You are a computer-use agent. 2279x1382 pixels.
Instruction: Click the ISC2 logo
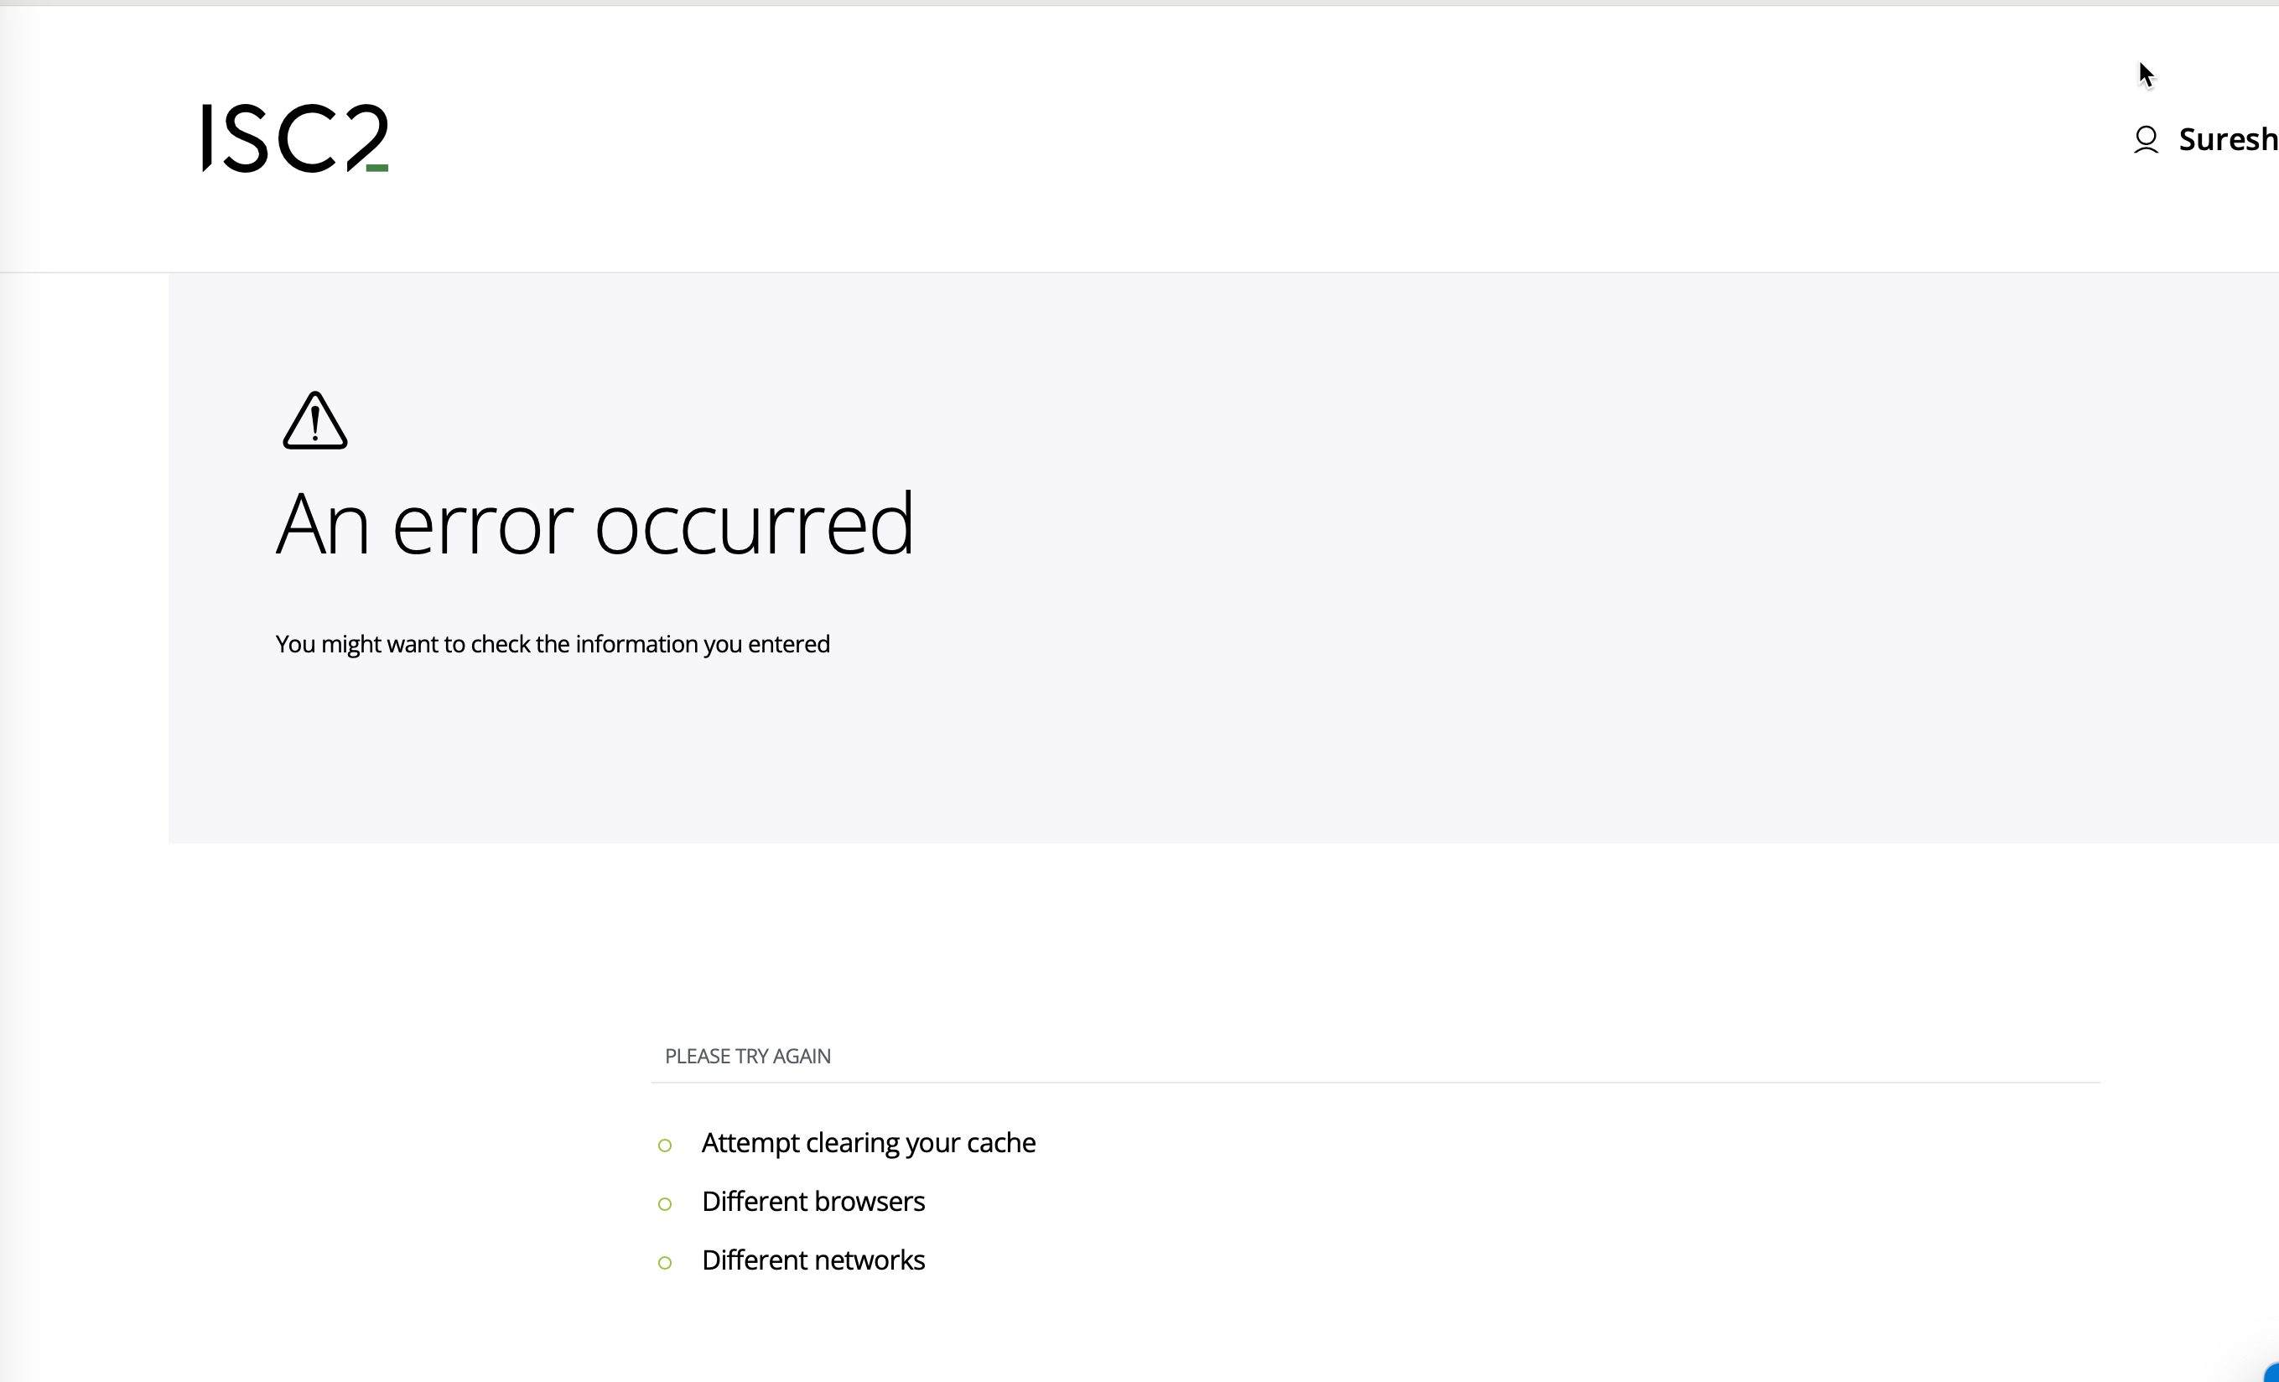294,138
